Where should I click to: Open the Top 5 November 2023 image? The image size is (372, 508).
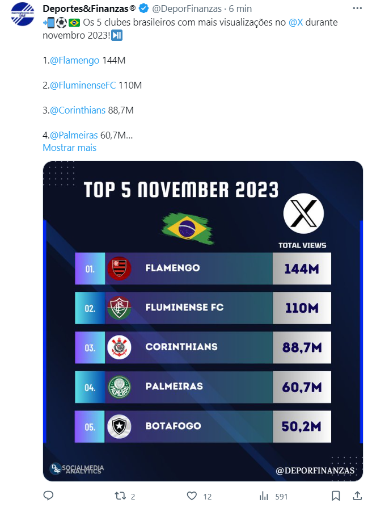(202, 321)
